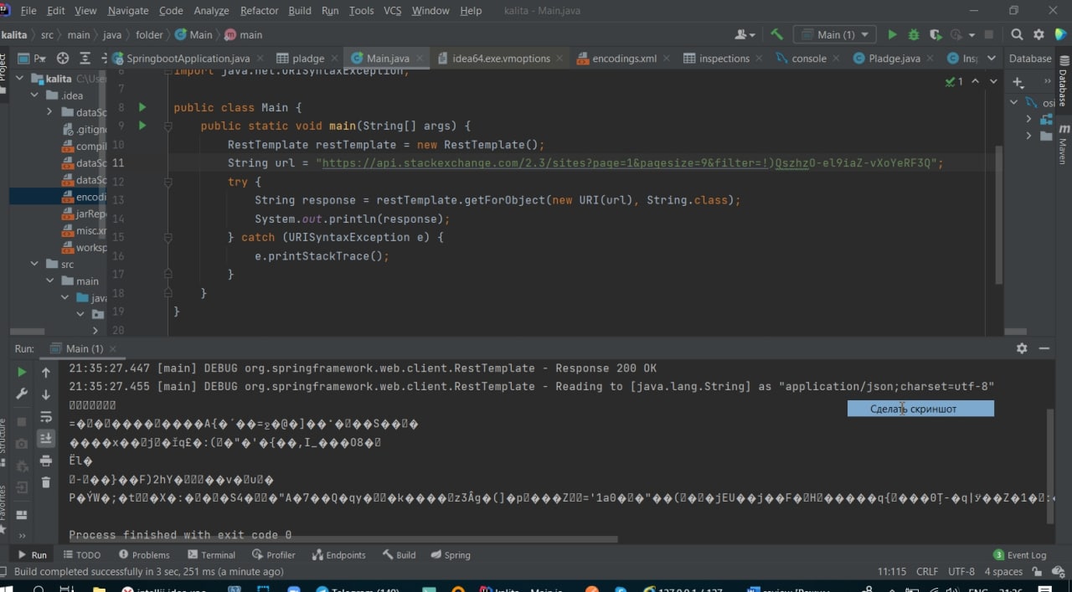Click the Сделать скриншот button

pyautogui.click(x=920, y=409)
